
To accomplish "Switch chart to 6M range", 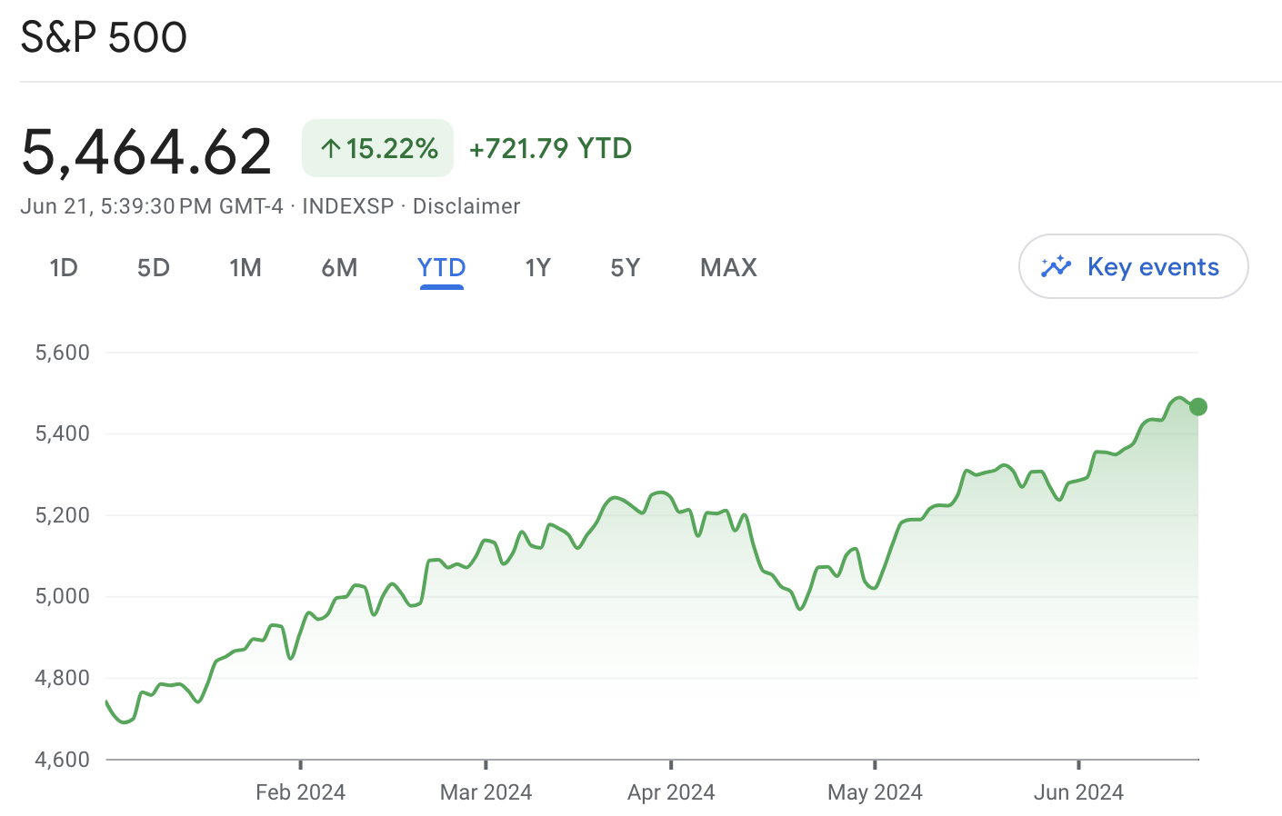I will (339, 267).
